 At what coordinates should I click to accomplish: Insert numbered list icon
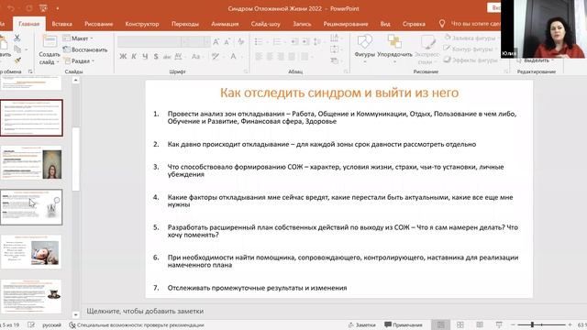coord(277,41)
